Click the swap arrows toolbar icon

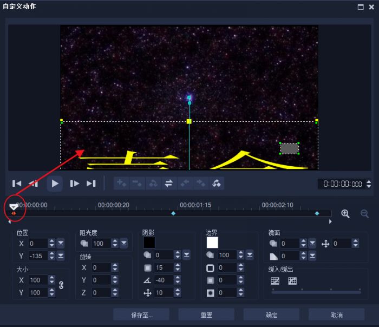coord(169,183)
